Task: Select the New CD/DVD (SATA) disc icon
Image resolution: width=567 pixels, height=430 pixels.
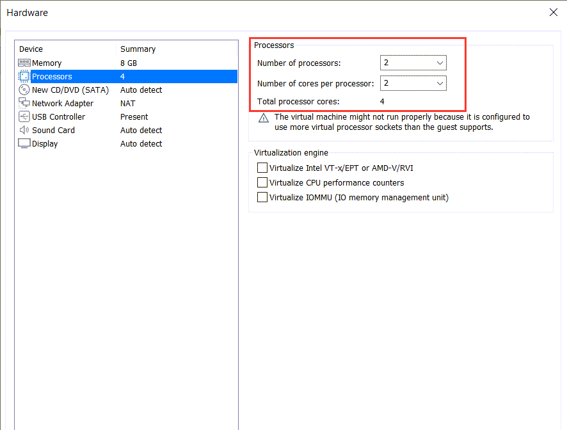Action: (x=24, y=90)
